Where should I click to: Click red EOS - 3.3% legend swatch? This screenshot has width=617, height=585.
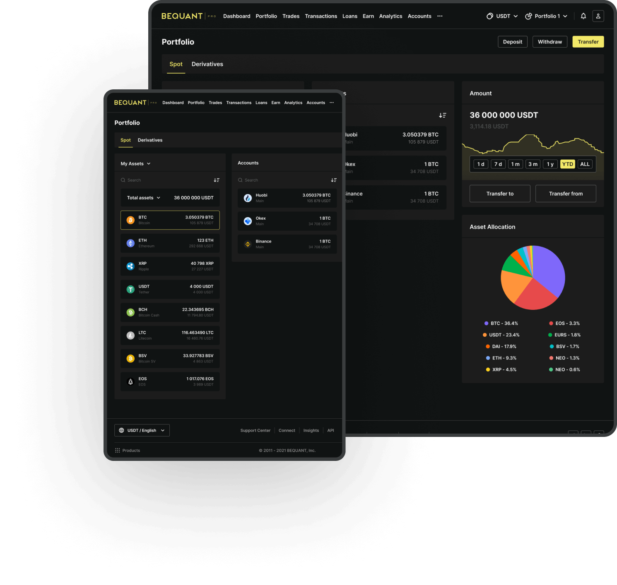551,324
